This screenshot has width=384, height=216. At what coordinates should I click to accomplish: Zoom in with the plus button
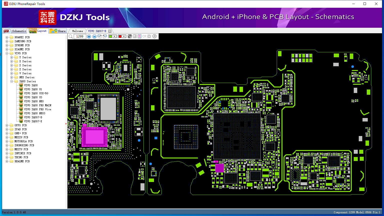(89, 36)
